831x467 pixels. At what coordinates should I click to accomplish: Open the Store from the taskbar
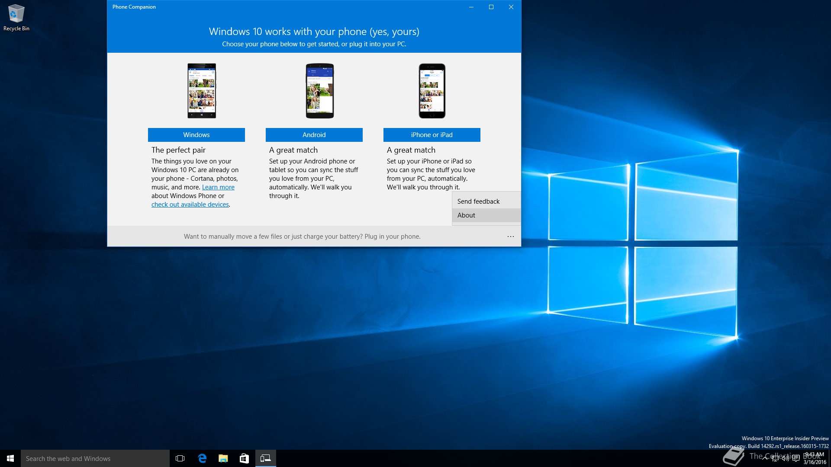(x=244, y=458)
